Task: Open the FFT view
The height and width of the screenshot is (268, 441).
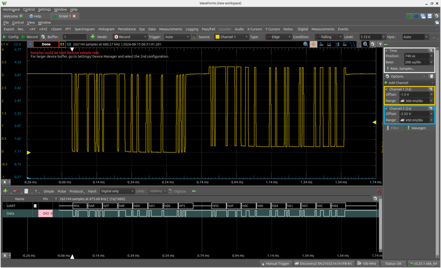Action: [68, 29]
